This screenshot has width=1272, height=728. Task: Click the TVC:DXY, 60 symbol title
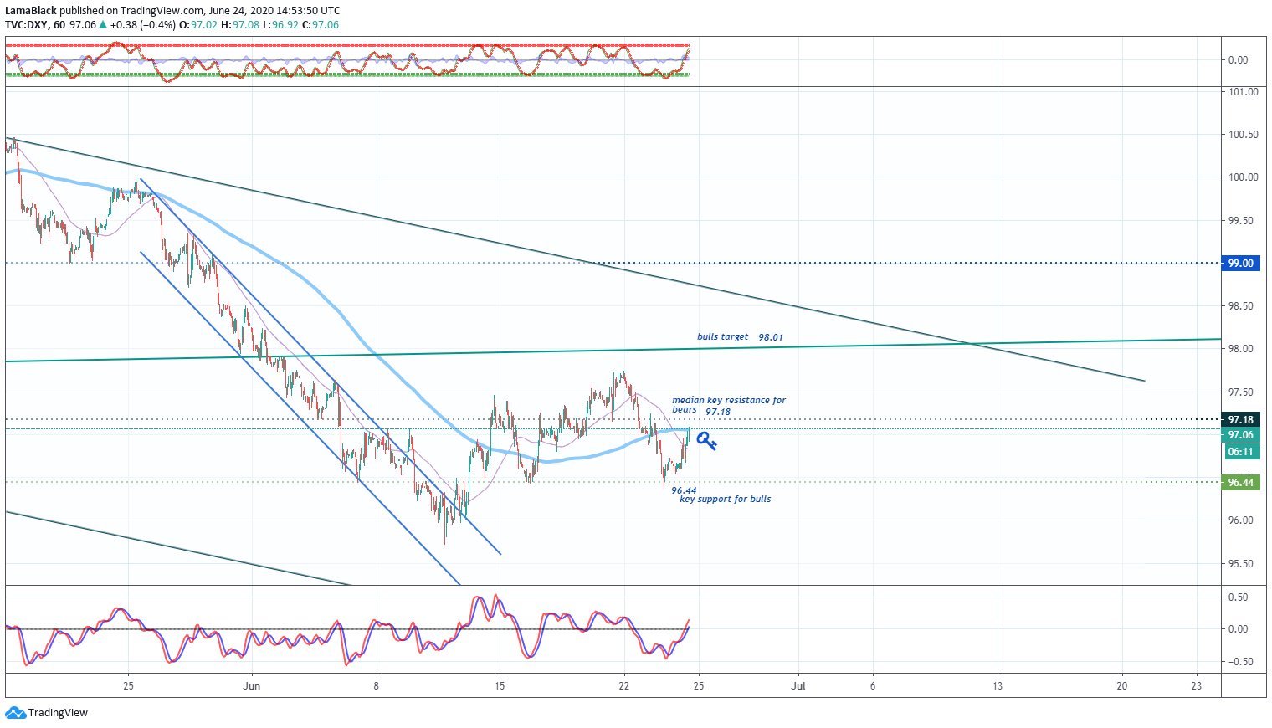(35, 25)
